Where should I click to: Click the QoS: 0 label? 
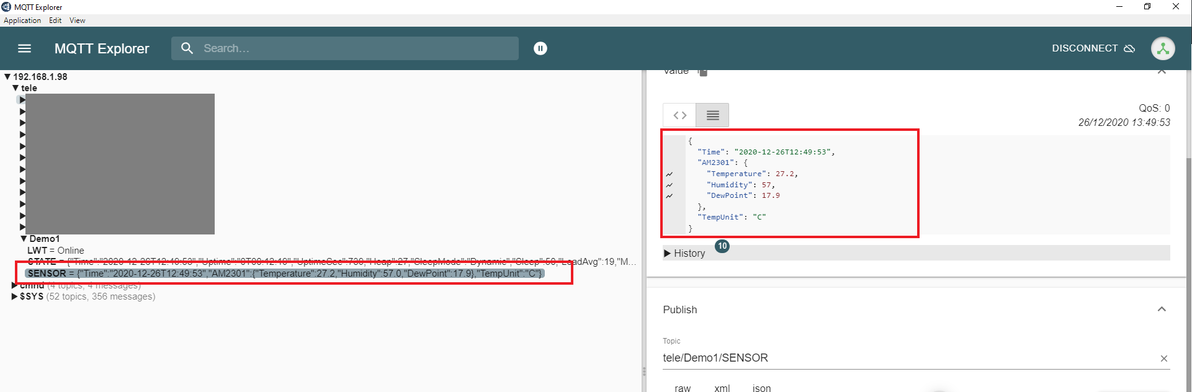coord(1154,108)
